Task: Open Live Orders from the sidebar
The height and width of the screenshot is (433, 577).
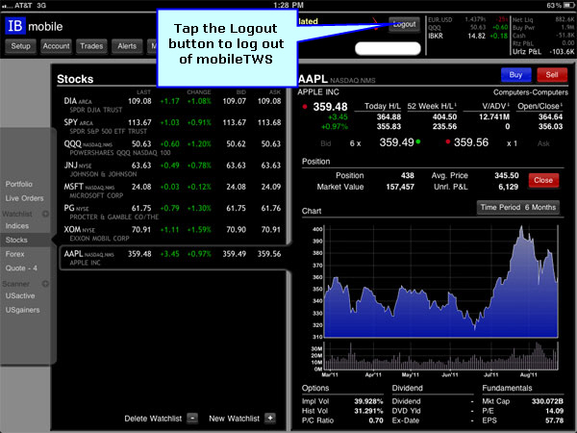Action: click(24, 198)
